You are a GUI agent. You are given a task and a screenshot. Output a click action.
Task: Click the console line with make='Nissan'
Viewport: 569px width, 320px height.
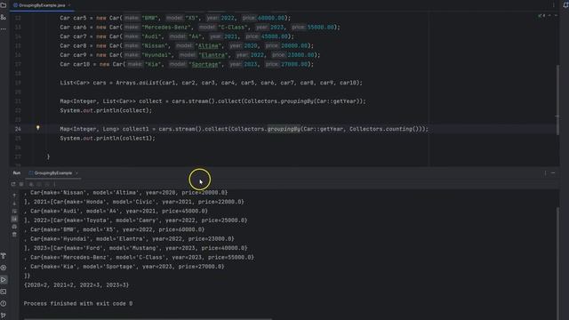tap(126, 193)
